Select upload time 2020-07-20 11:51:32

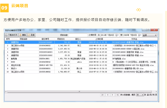(x=98, y=42)
